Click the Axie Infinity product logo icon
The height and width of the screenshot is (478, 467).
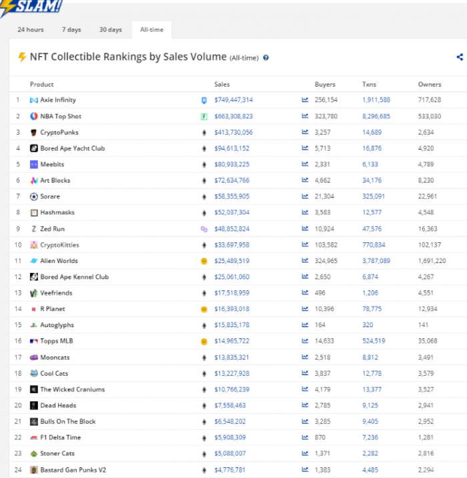click(x=34, y=100)
